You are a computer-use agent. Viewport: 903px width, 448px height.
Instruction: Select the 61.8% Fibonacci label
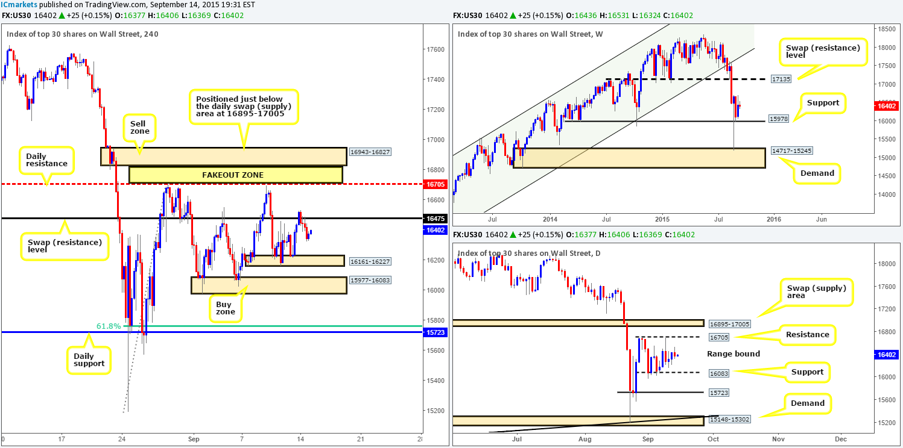tap(109, 326)
